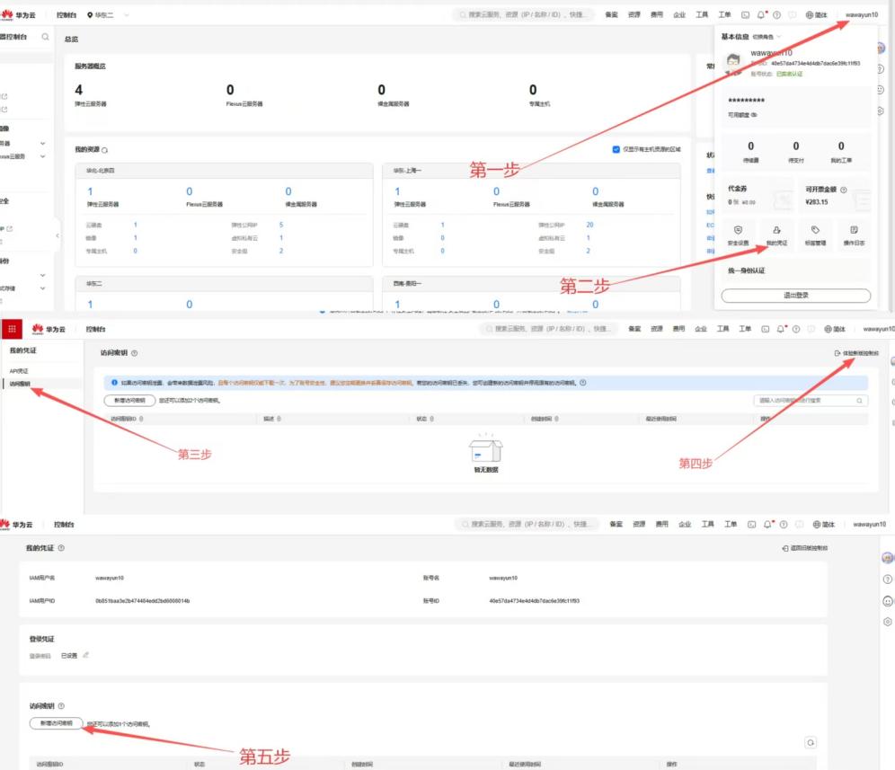Select API凭证 in left sidebar
895x770 pixels.
(x=19, y=371)
